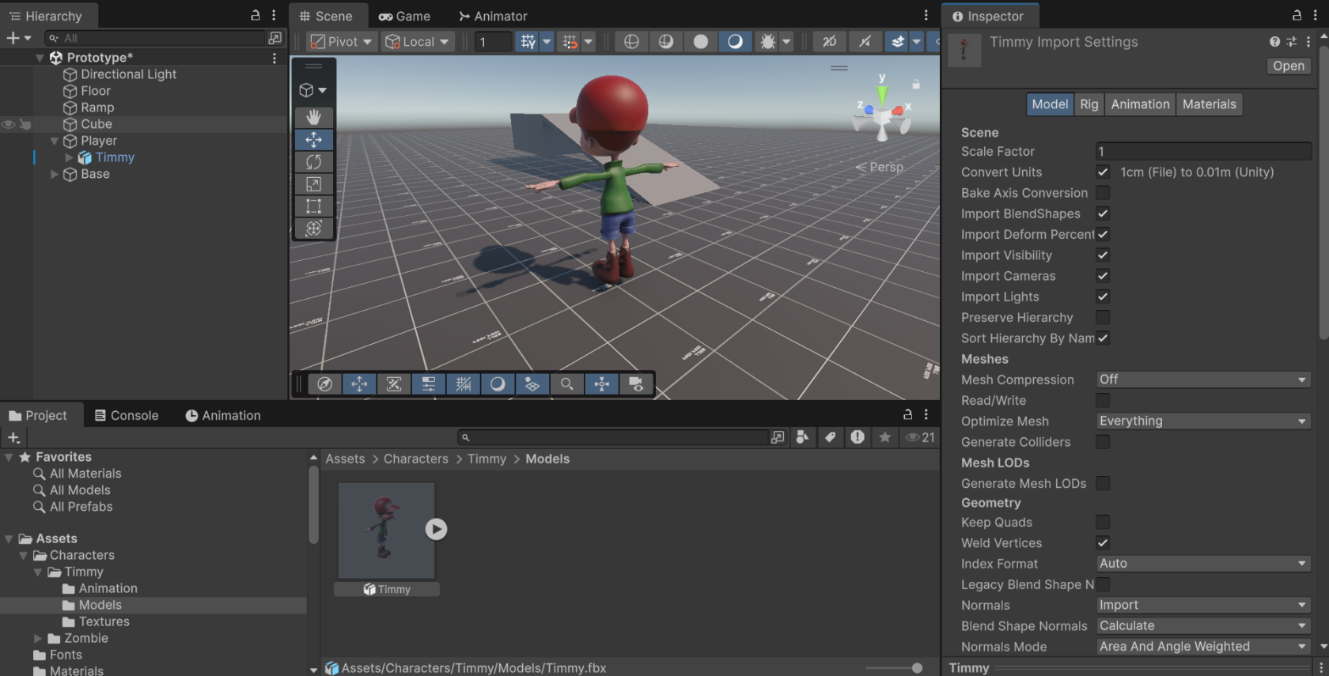This screenshot has height=676, width=1329.
Task: Open the Mesh Compression dropdown
Action: 1203,380
